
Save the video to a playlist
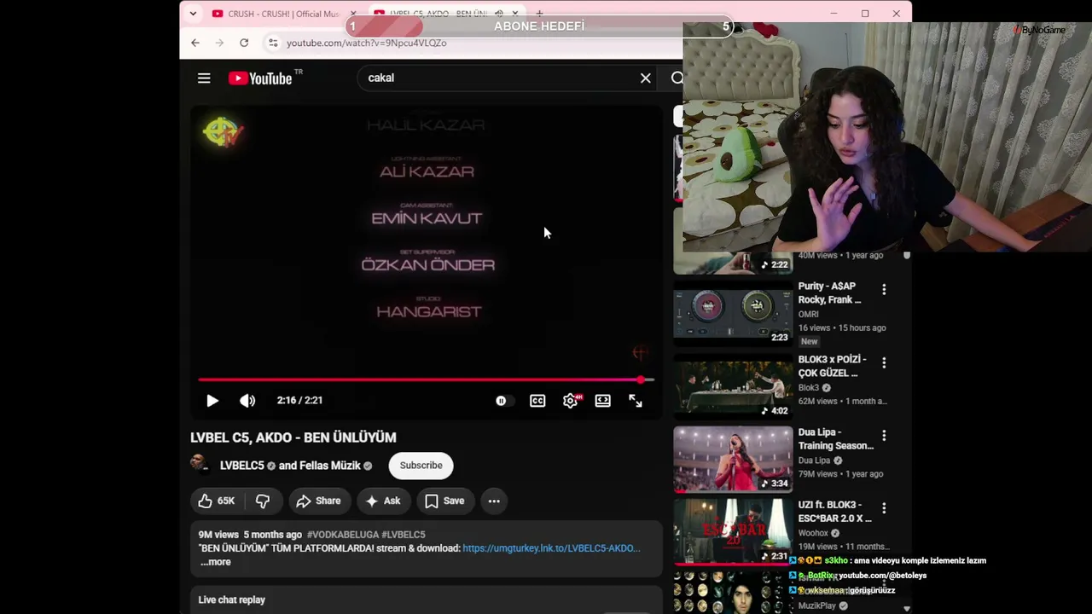click(x=445, y=501)
